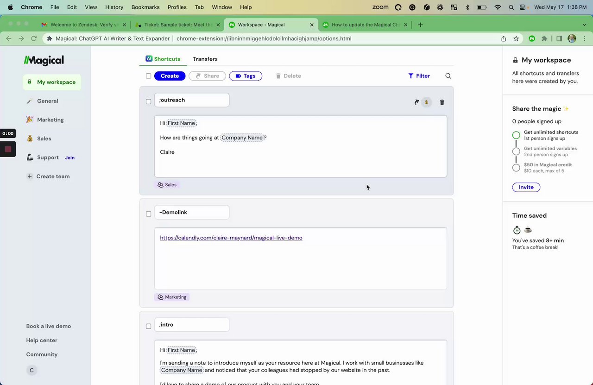This screenshot has width=593, height=385.
Task: Click the Grammarly menu bar icon
Action: point(412,7)
